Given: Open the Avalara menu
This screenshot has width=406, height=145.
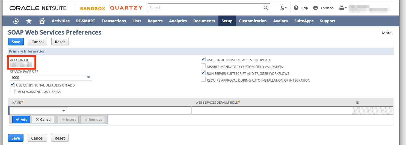Looking at the screenshot, I should (x=280, y=21).
